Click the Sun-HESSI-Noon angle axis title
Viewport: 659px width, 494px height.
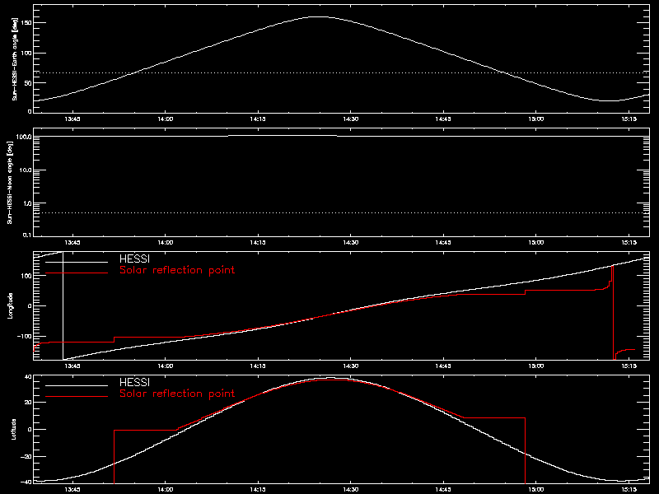pos(10,182)
